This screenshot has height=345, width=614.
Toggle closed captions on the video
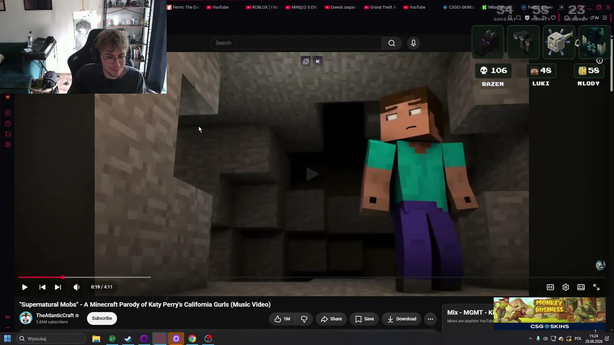550,287
